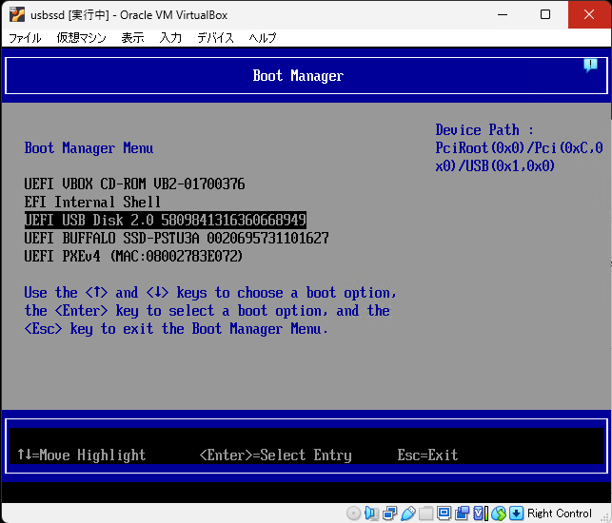612x523 pixels.
Task: Click the CPU virtualization status icon
Action: click(x=481, y=513)
